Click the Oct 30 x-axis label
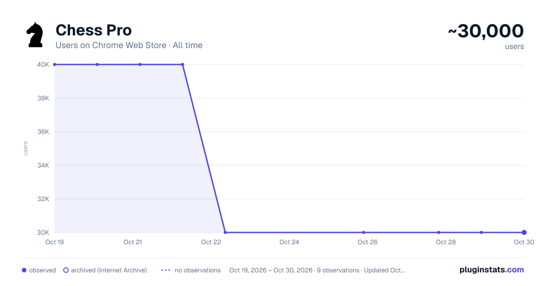Screen dimensions: 546x286 523,242
